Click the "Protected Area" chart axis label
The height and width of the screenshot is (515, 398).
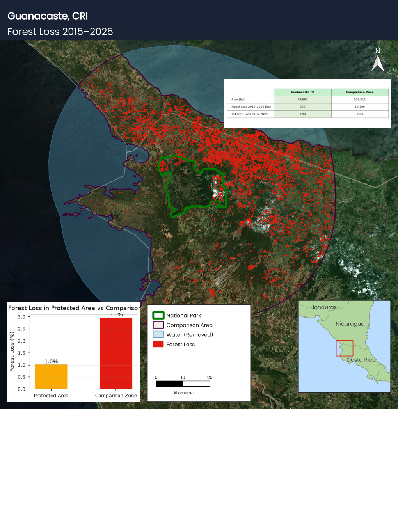(x=51, y=396)
